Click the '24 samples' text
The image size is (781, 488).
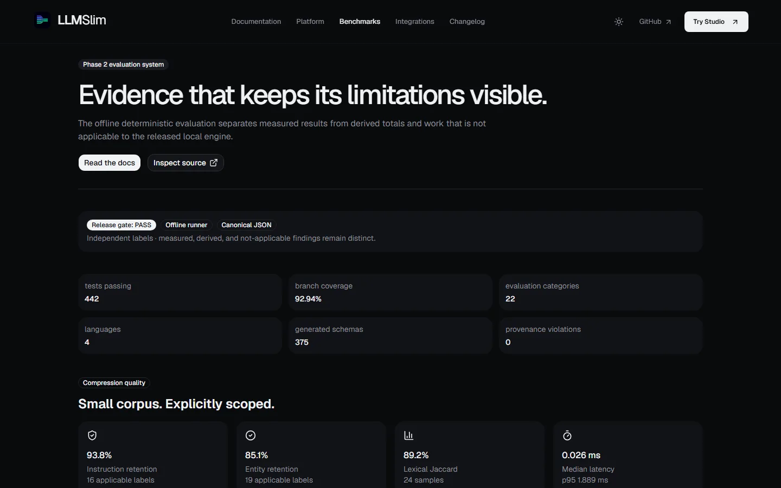424,480
